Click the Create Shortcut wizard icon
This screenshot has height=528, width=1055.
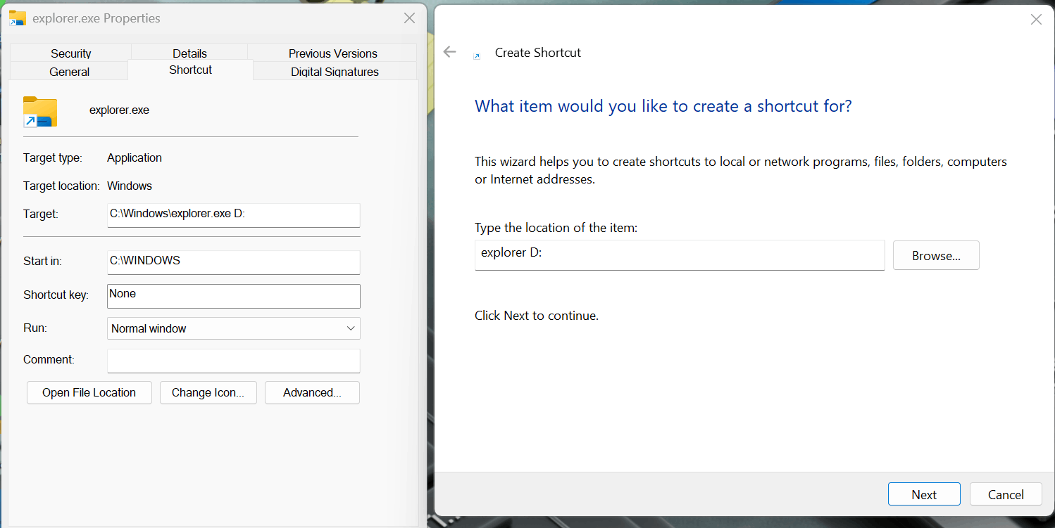click(x=477, y=56)
